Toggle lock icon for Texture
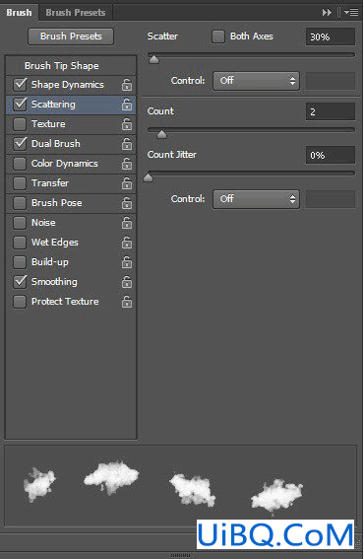The image size is (364, 559). (x=127, y=124)
